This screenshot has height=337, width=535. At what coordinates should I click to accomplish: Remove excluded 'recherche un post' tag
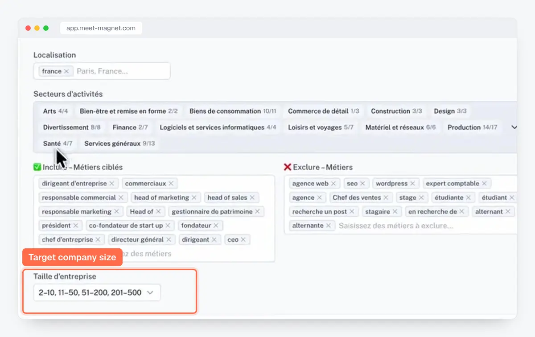coord(352,212)
